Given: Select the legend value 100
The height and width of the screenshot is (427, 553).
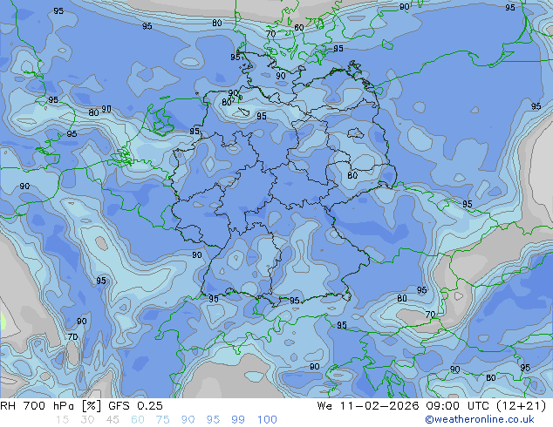Looking at the screenshot, I should [x=267, y=420].
